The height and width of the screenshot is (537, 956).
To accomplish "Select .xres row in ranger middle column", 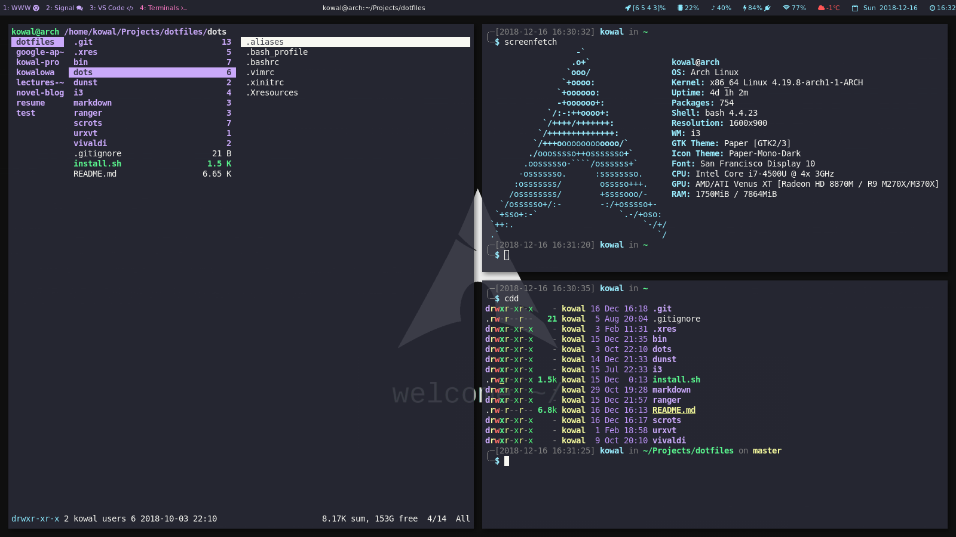I will (x=152, y=52).
